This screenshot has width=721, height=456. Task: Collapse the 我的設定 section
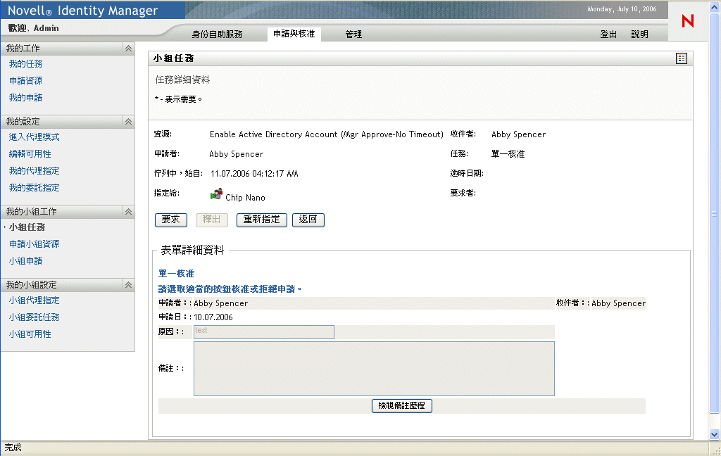click(x=128, y=121)
